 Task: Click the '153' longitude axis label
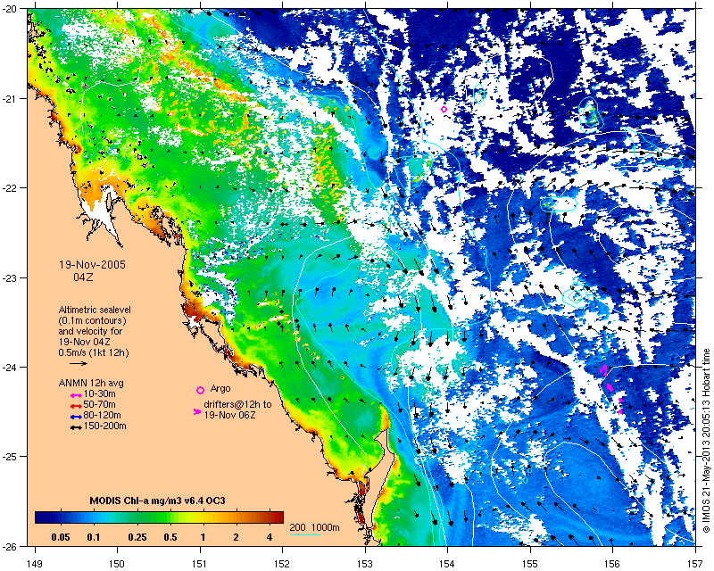coord(365,564)
